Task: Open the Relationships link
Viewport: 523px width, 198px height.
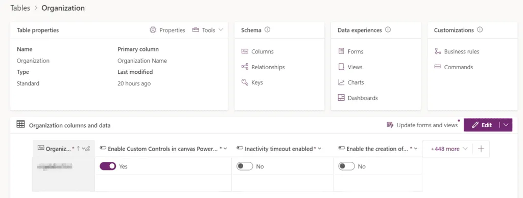Action: (268, 67)
